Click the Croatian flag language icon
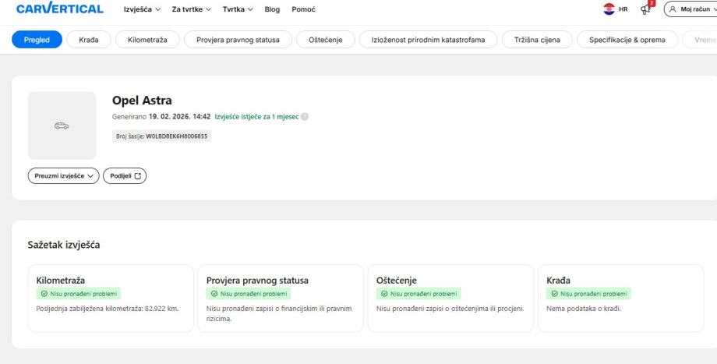 pyautogui.click(x=610, y=9)
